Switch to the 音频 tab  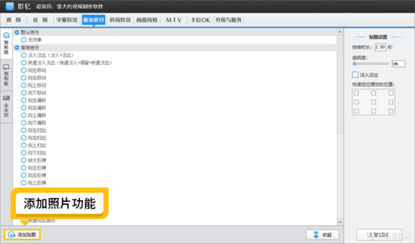[x=40, y=20]
